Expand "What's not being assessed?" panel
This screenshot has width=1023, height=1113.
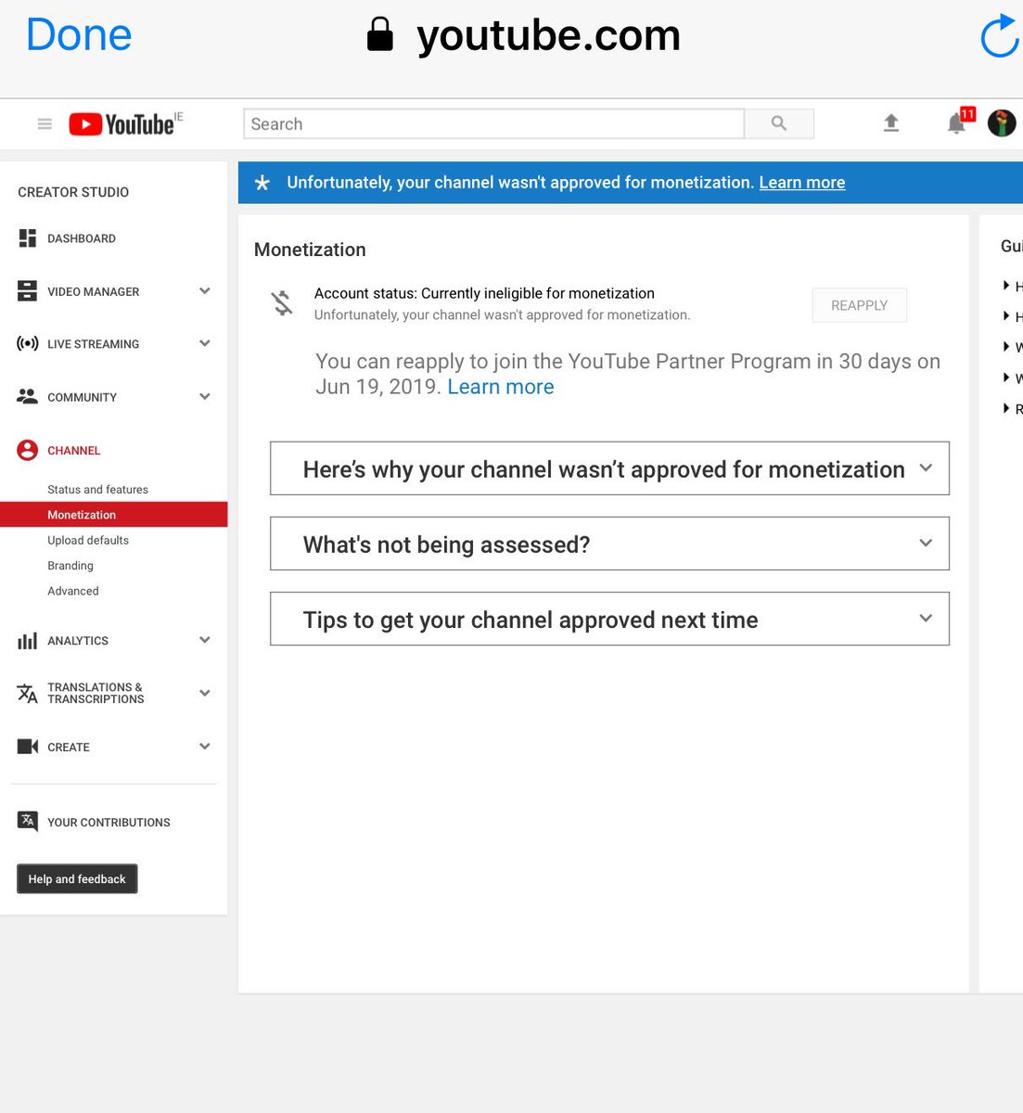(x=609, y=544)
